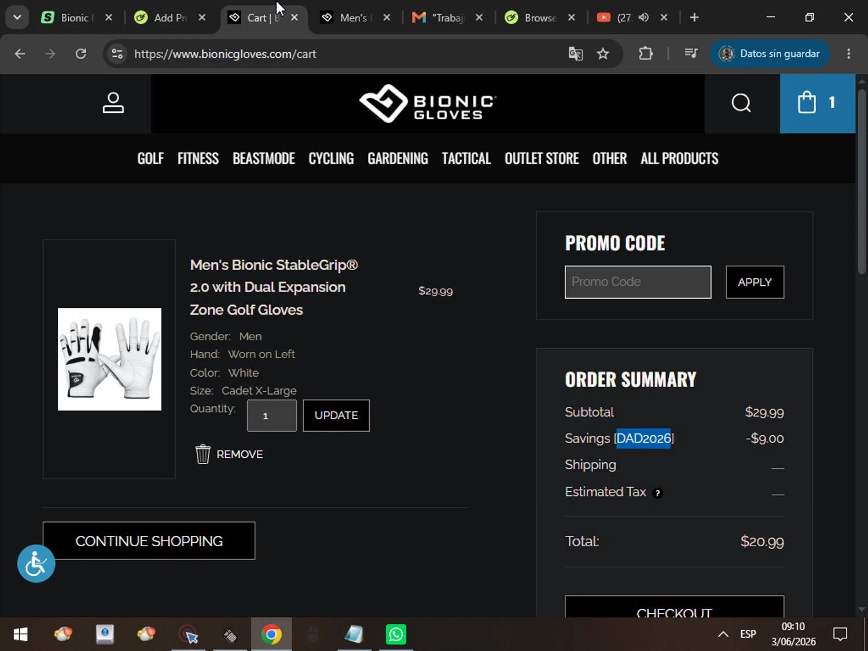
Task: Open the BEASTMODE menu category
Action: pyautogui.click(x=264, y=159)
